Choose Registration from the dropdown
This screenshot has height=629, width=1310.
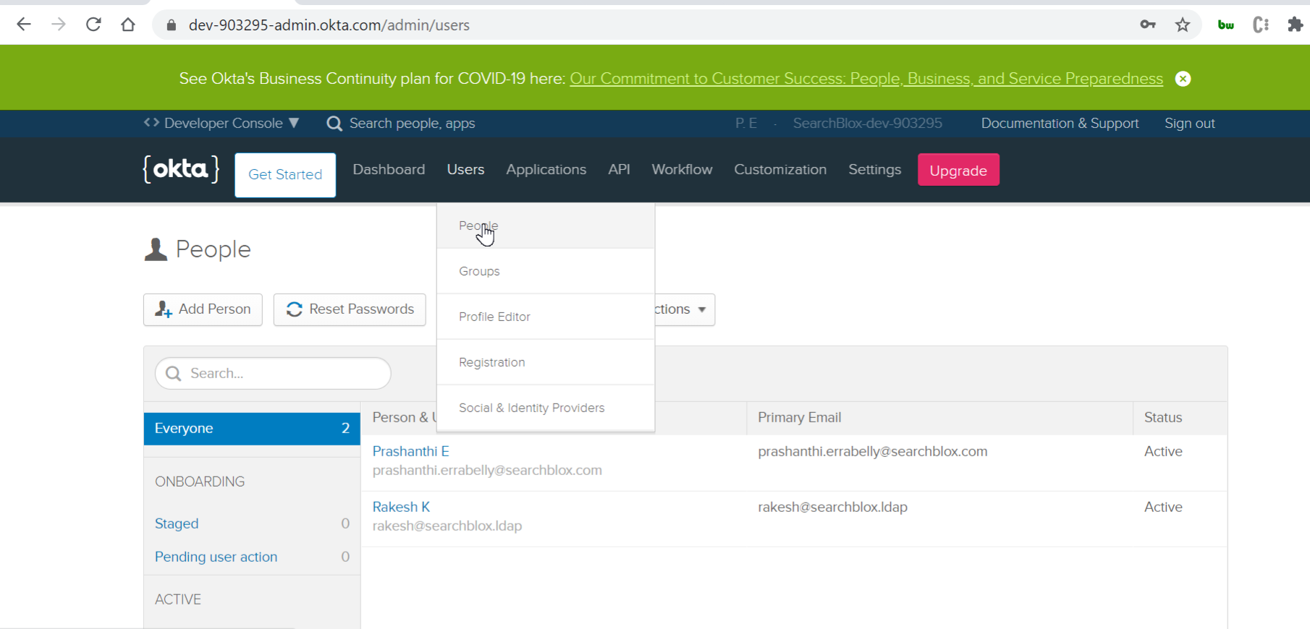tap(546, 362)
